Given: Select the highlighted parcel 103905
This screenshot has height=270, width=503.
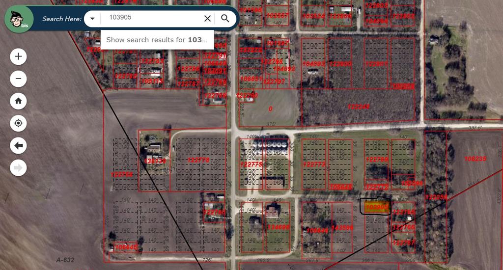Looking at the screenshot, I should point(376,207).
